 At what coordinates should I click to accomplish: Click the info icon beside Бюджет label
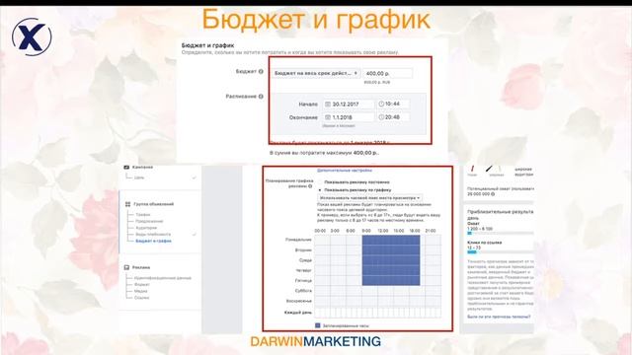(x=261, y=72)
